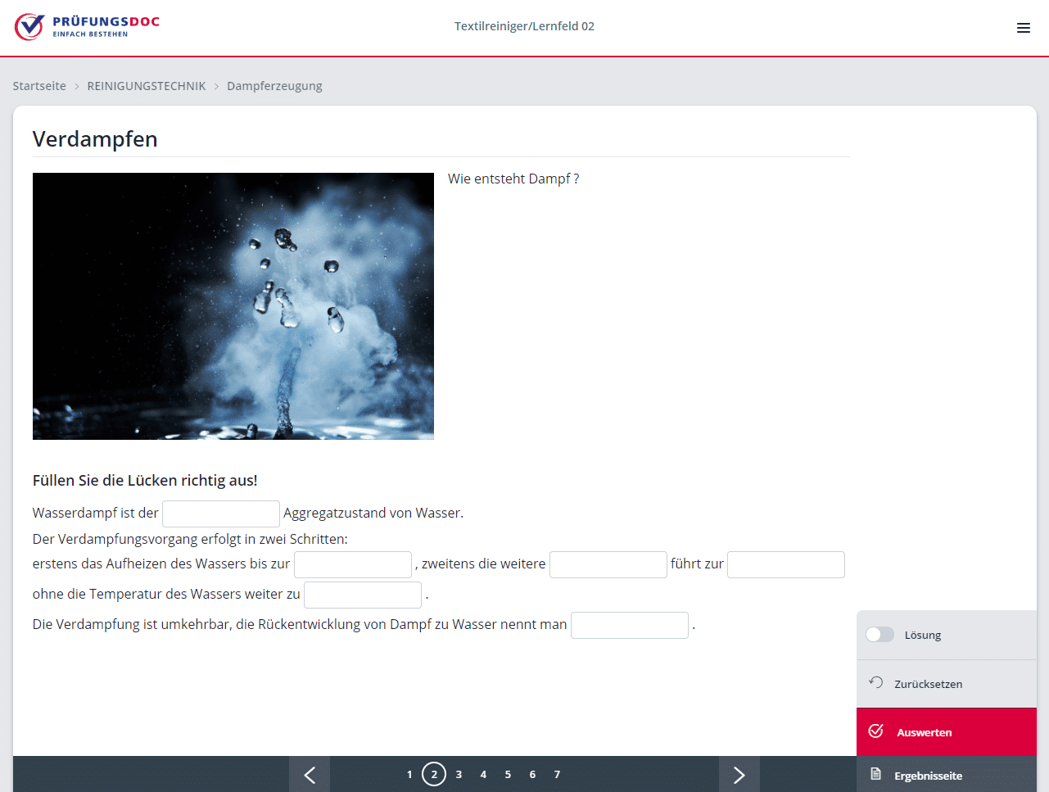Click the Auswerten checkmark icon
Viewport: 1049px width, 792px height.
[x=875, y=731]
